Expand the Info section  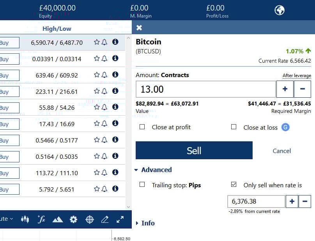[145, 223]
